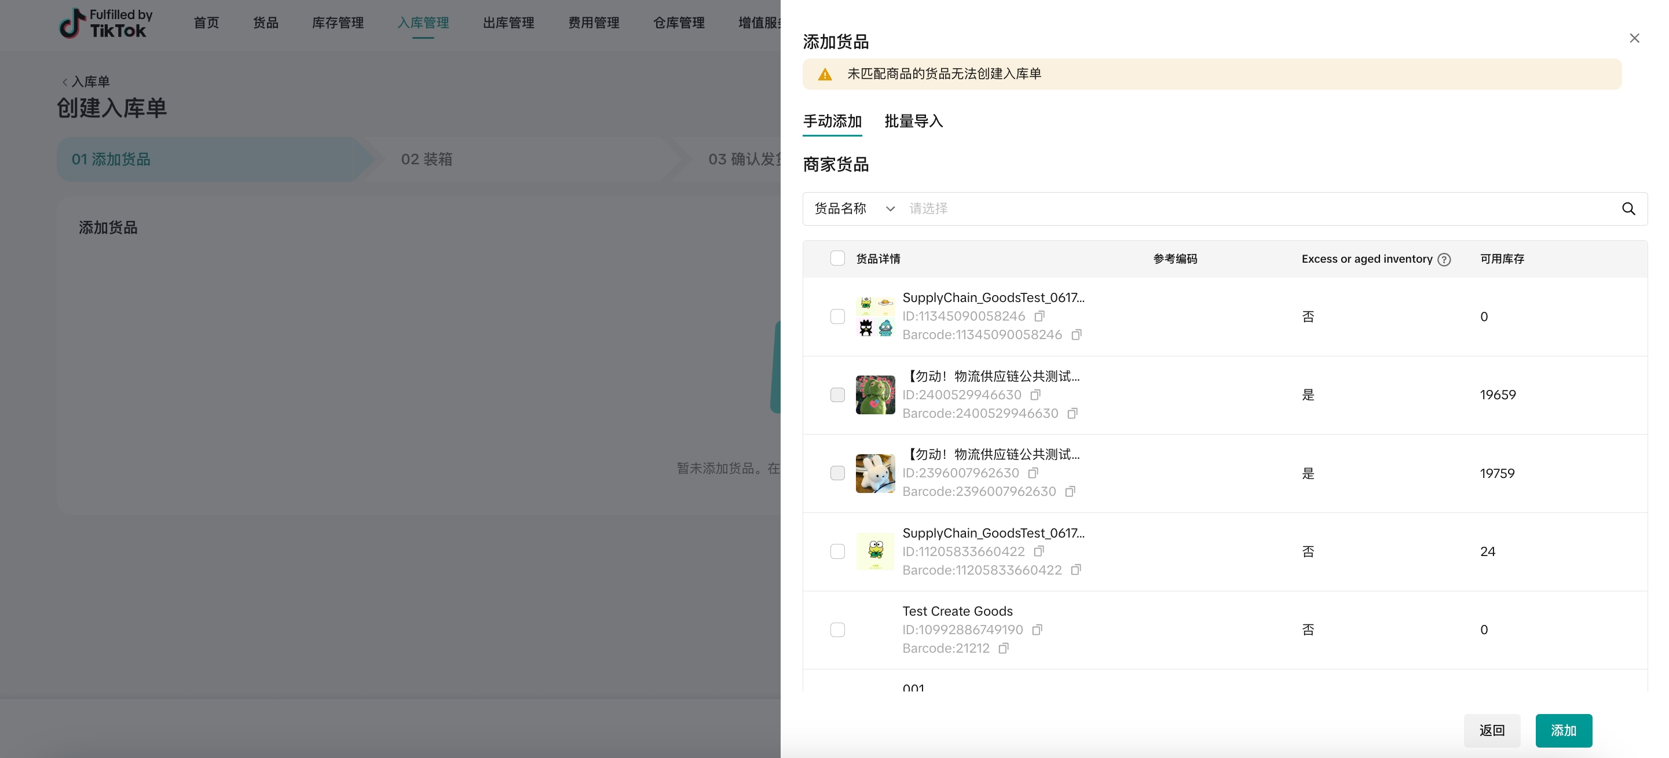Click the teal 添加 button
Screen dimensions: 1669x758
coord(1563,730)
